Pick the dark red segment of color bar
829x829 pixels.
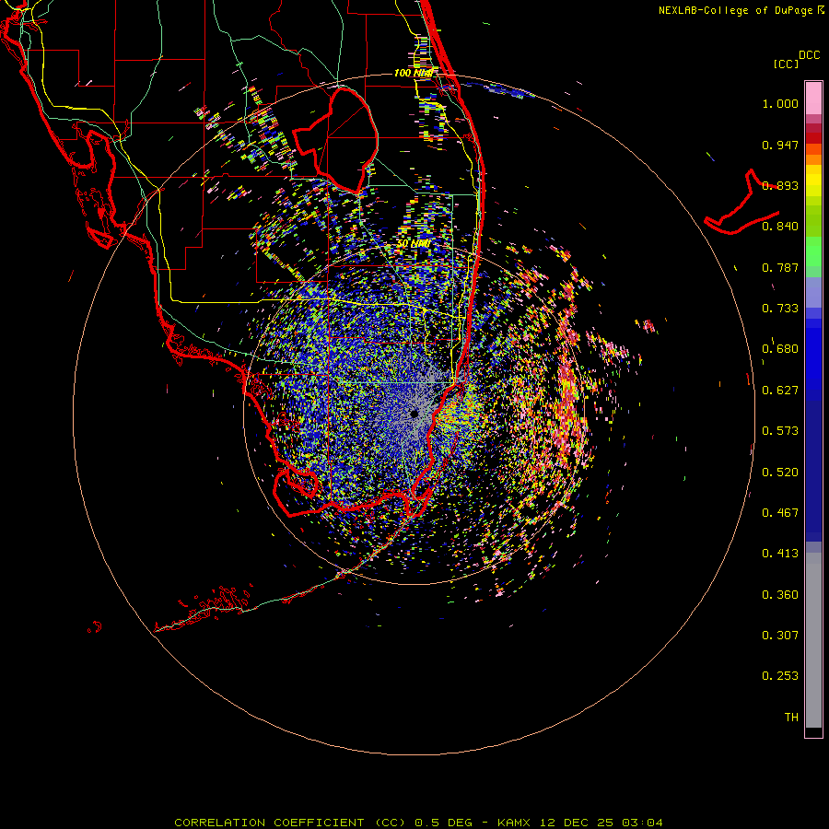pyautogui.click(x=813, y=138)
